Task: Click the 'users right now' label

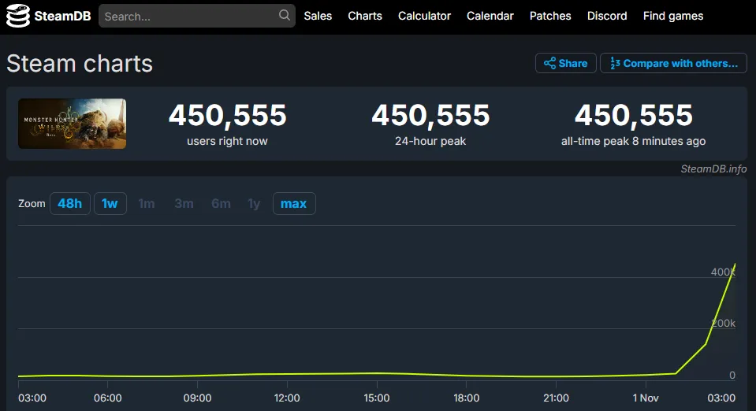Action: click(227, 141)
